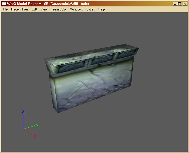Open the Extras menu
The image size is (189, 153).
click(x=91, y=9)
